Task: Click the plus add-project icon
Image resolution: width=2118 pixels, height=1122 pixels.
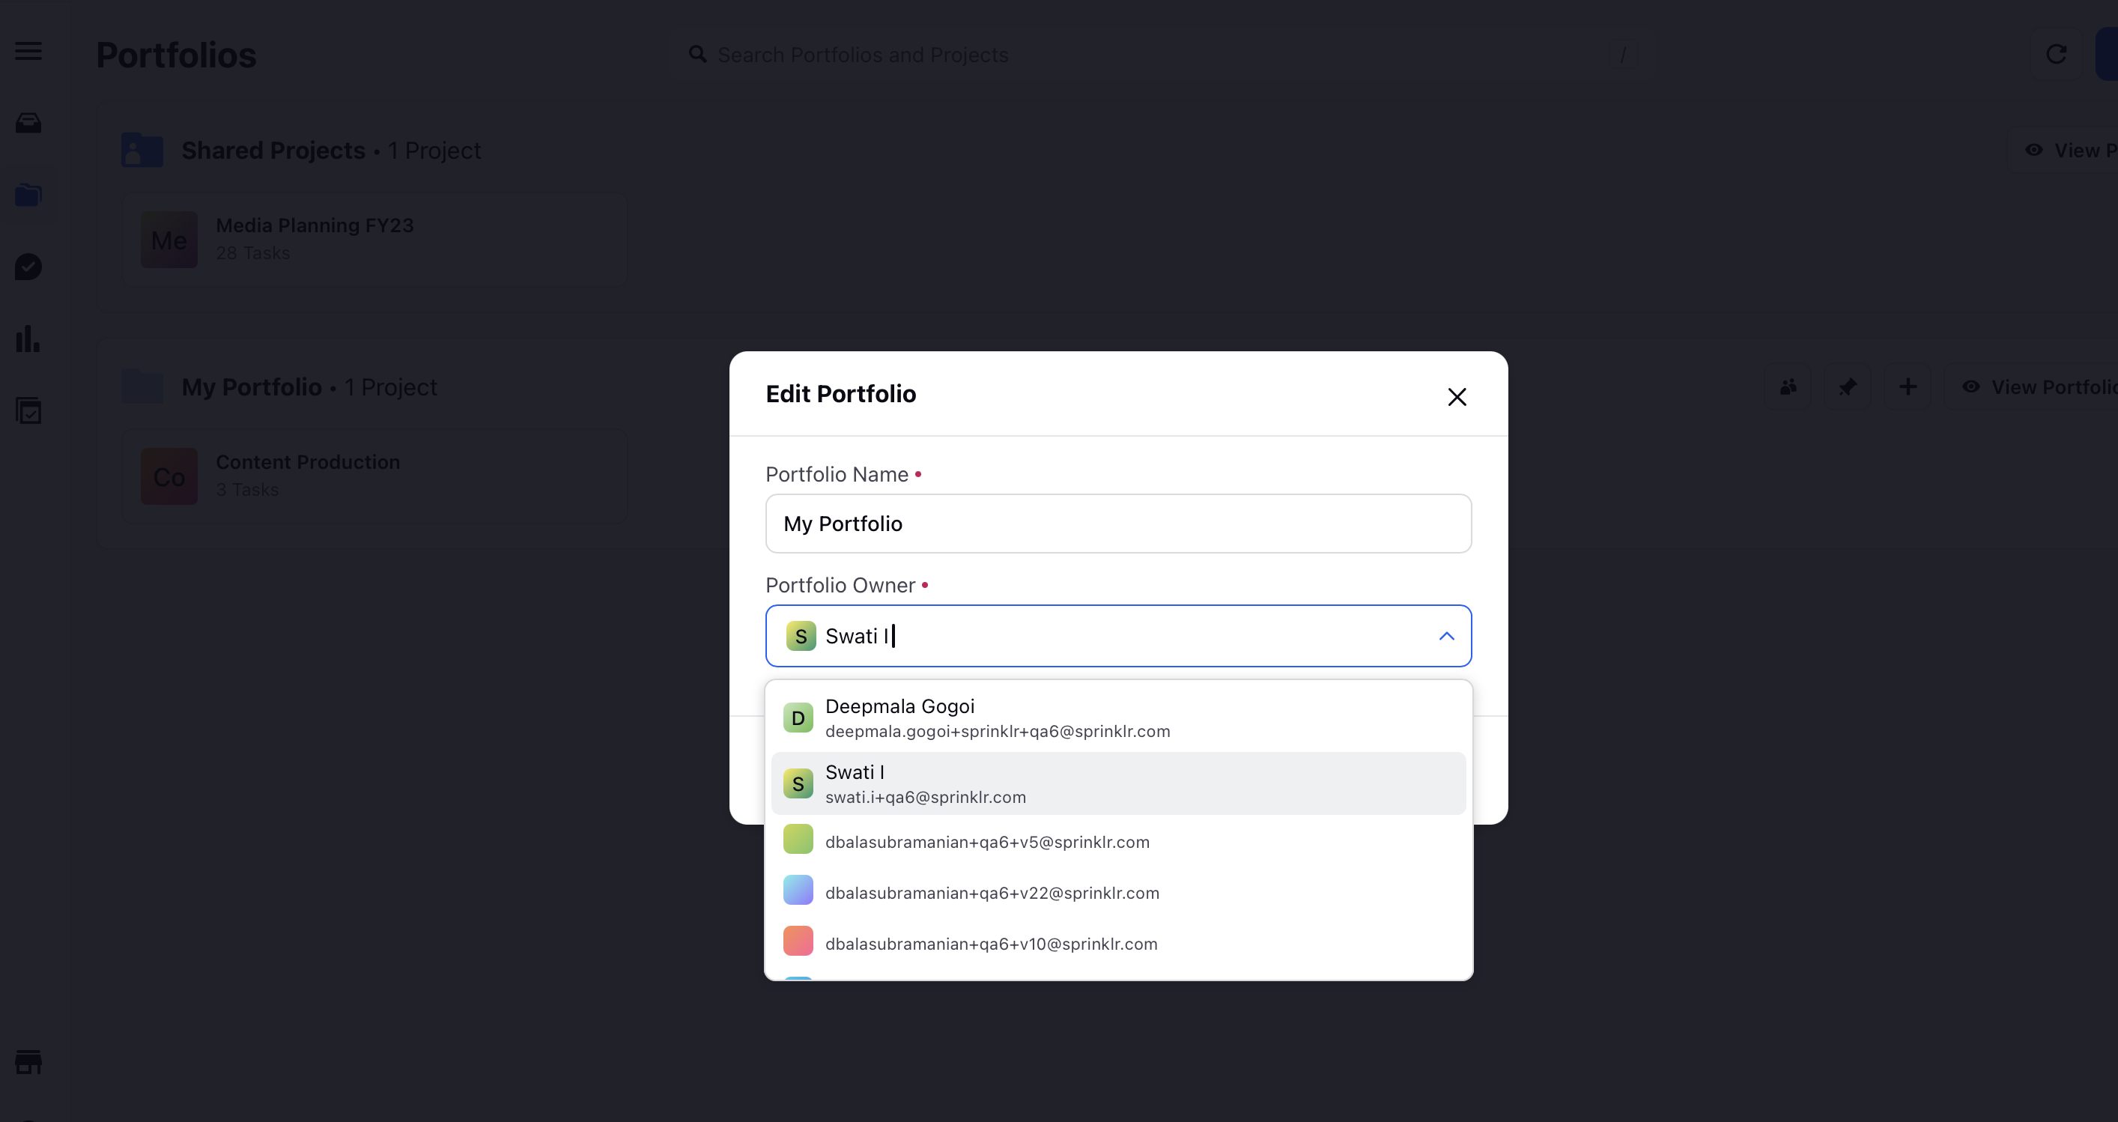Action: click(1908, 386)
